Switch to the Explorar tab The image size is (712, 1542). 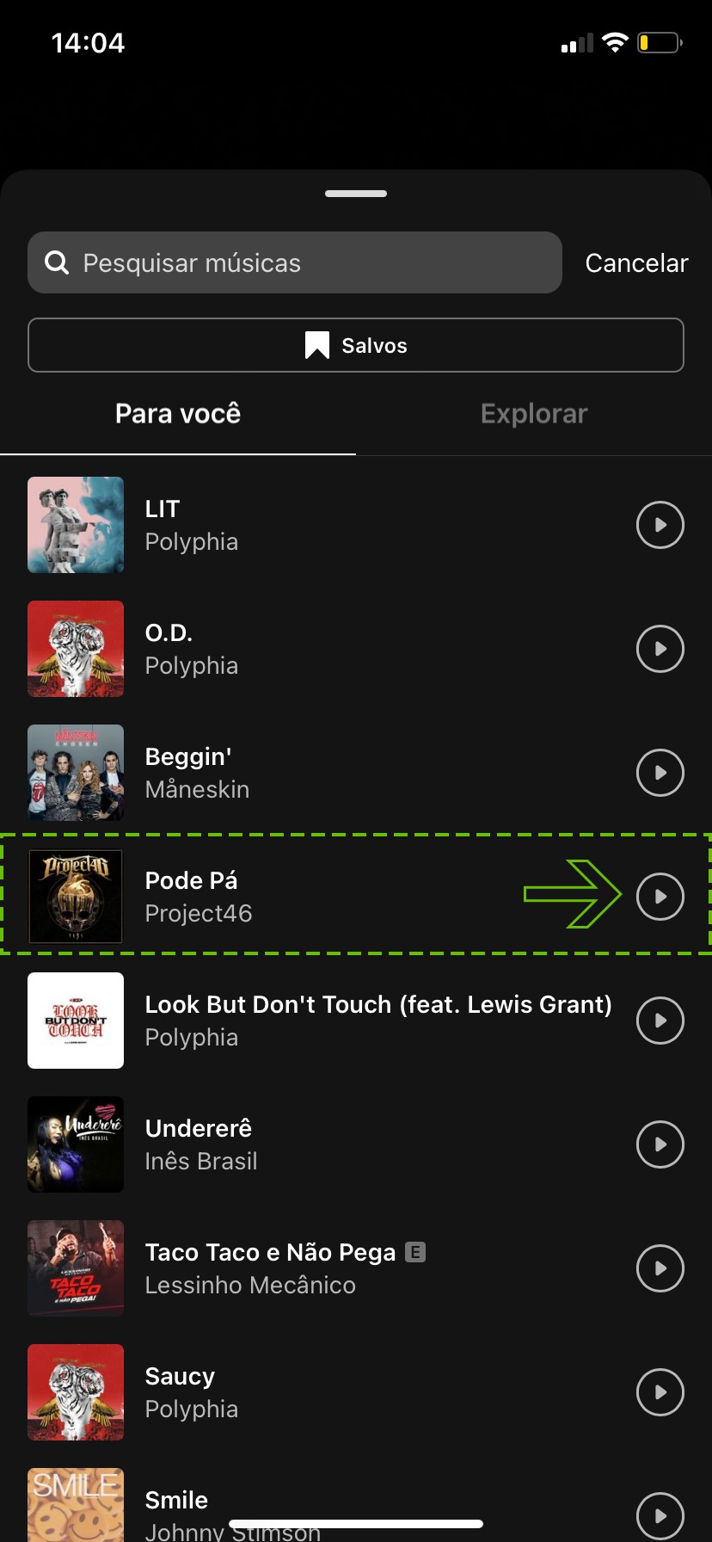click(534, 414)
